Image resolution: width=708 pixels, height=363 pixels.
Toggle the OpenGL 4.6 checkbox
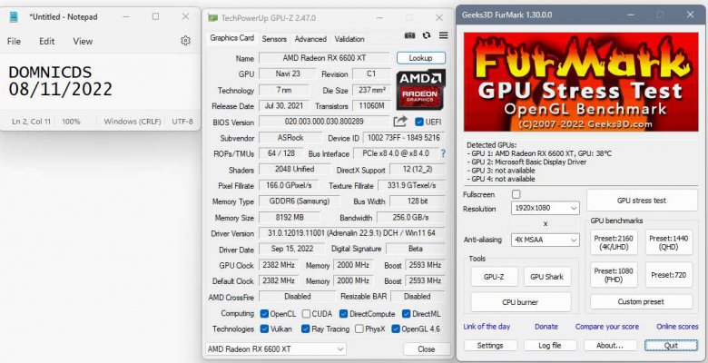[396, 329]
